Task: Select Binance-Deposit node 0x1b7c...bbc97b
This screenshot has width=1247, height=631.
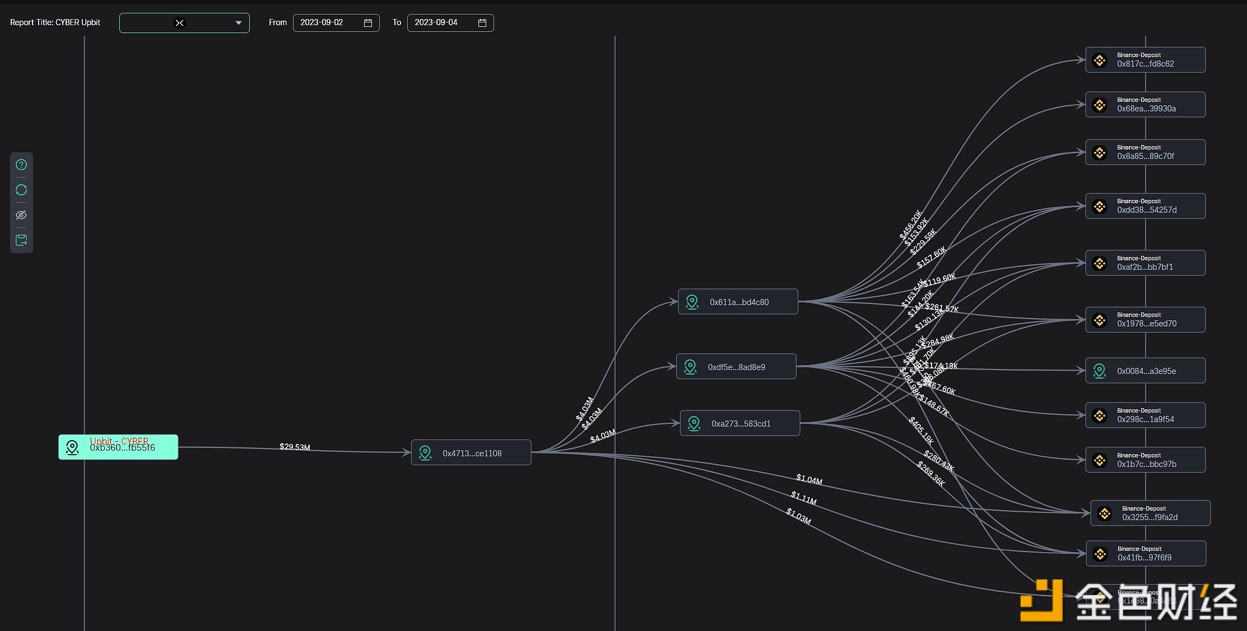Action: (1146, 460)
